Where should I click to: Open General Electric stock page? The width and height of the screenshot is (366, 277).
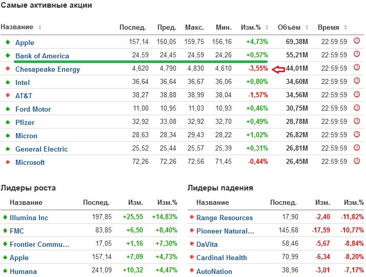coord(42,149)
